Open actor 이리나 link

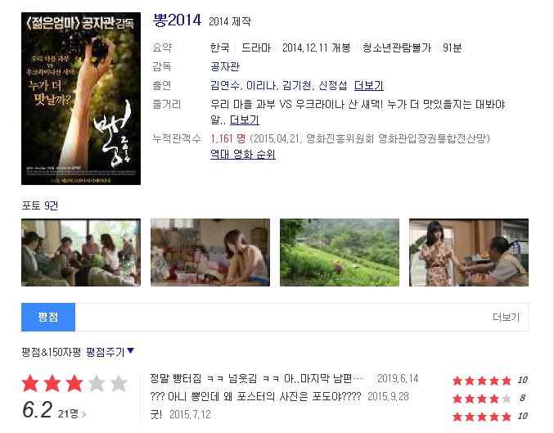pyautogui.click(x=262, y=86)
